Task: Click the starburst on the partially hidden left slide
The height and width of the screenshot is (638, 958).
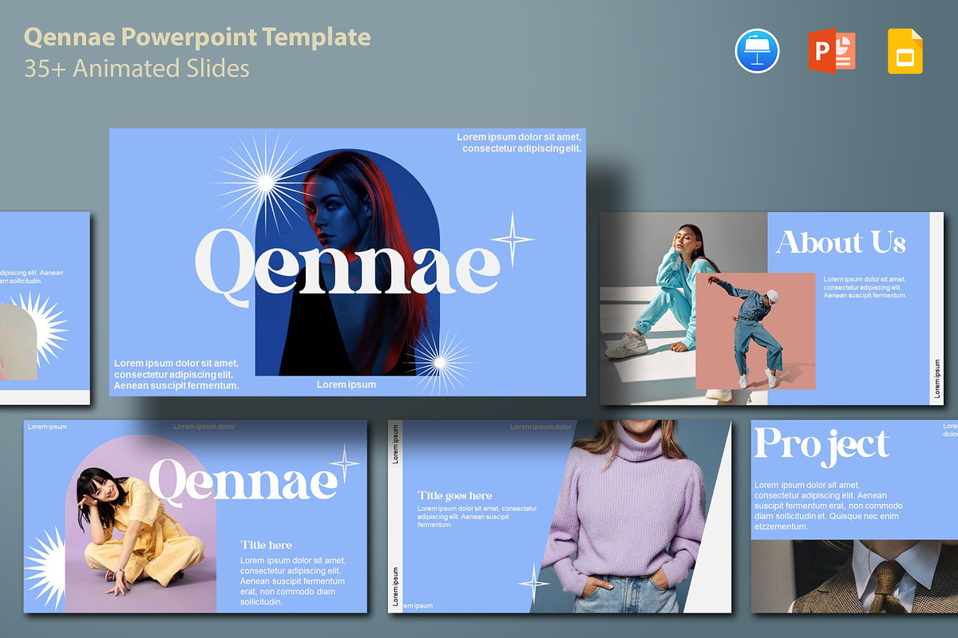Action: 40,328
